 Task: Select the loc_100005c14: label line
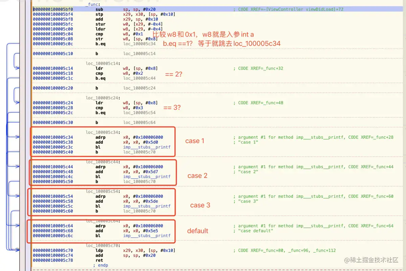[x=104, y=63]
